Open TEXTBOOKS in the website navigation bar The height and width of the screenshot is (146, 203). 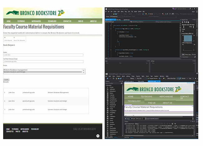coord(21,21)
